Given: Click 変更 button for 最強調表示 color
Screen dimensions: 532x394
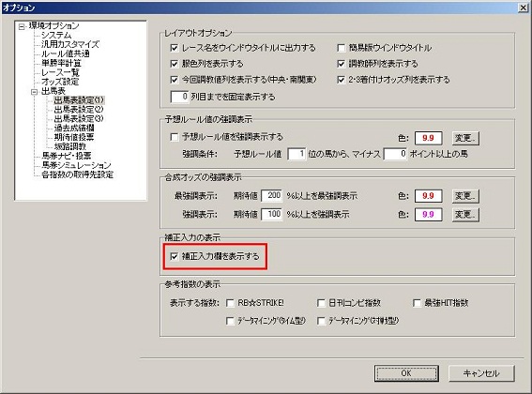Looking at the screenshot, I should 465,196.
